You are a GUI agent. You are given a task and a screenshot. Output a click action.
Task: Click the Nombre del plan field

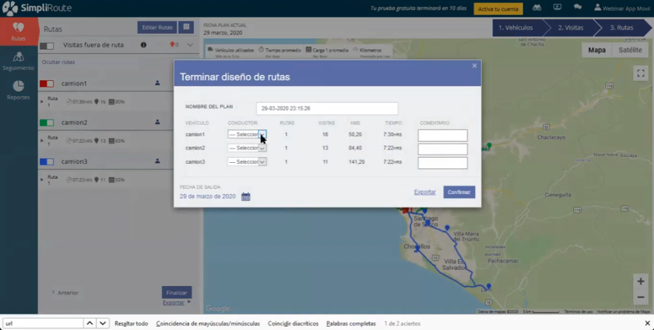click(327, 109)
